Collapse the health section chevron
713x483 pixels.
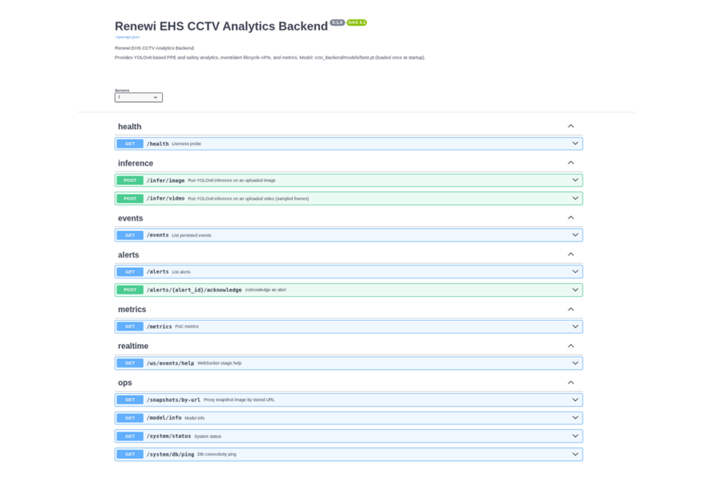[571, 126]
